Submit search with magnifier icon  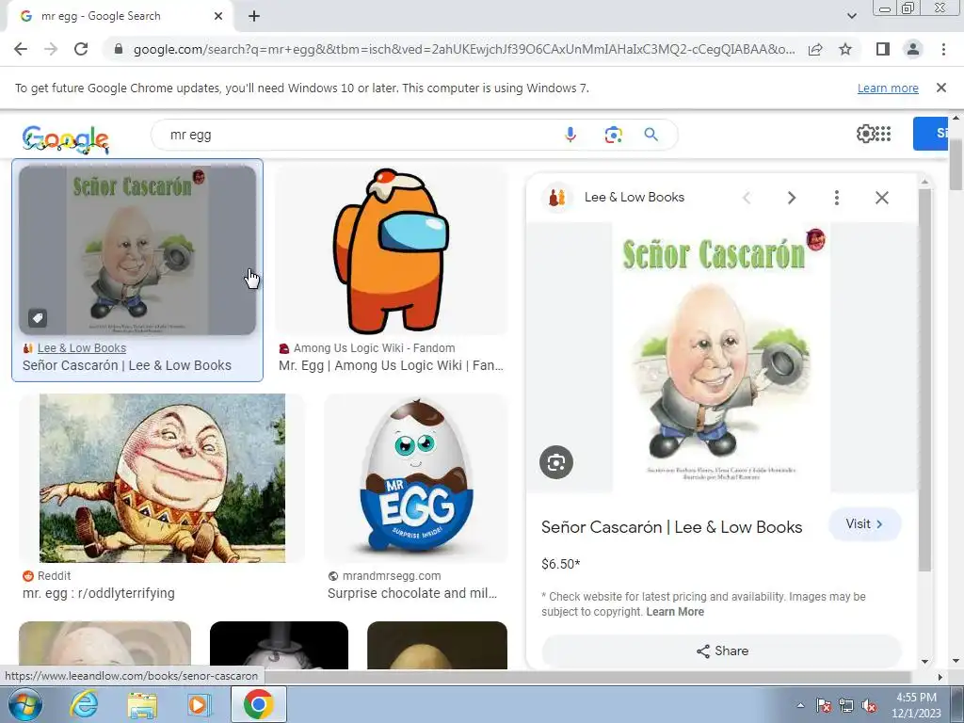pos(651,135)
